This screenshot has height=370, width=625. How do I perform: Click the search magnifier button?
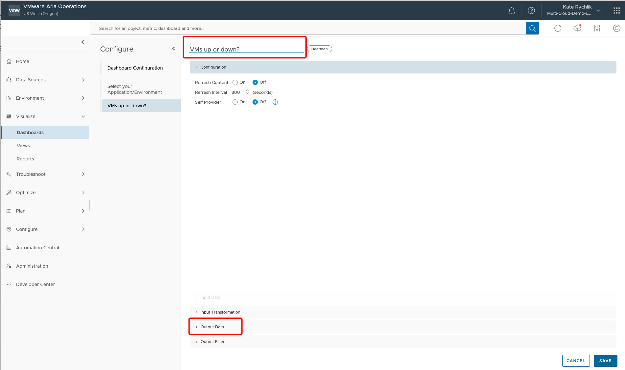532,28
